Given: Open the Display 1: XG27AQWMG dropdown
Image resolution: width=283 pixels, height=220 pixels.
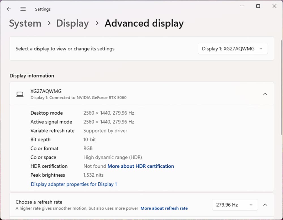Looking at the screenshot, I should click(x=233, y=49).
